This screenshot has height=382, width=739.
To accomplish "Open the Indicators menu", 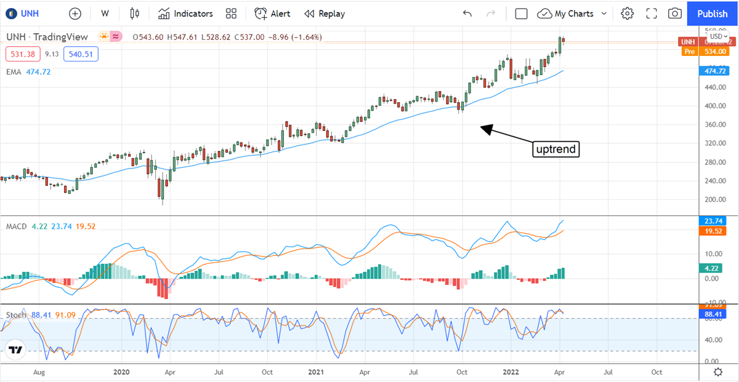I will (185, 14).
